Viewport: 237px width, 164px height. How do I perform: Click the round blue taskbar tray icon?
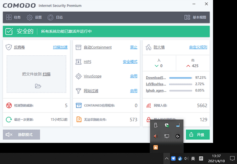click(x=180, y=158)
